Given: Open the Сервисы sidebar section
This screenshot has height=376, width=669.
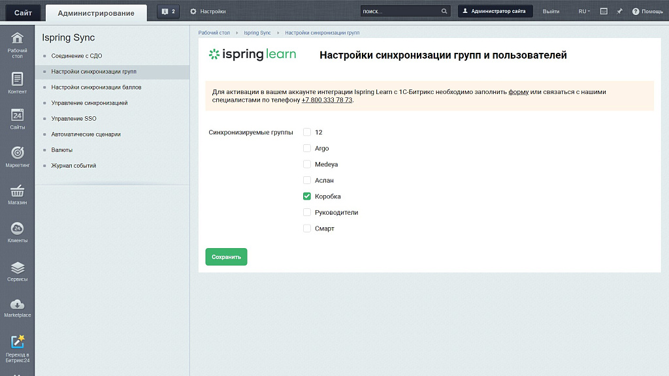Looking at the screenshot, I should [x=18, y=269].
